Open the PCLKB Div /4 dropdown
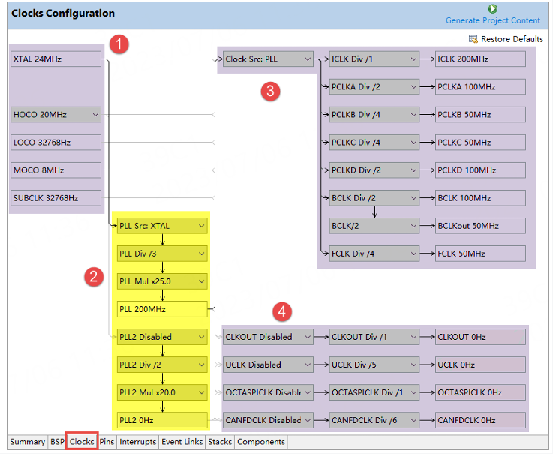Viewport: 553px width, 454px height. click(374, 115)
